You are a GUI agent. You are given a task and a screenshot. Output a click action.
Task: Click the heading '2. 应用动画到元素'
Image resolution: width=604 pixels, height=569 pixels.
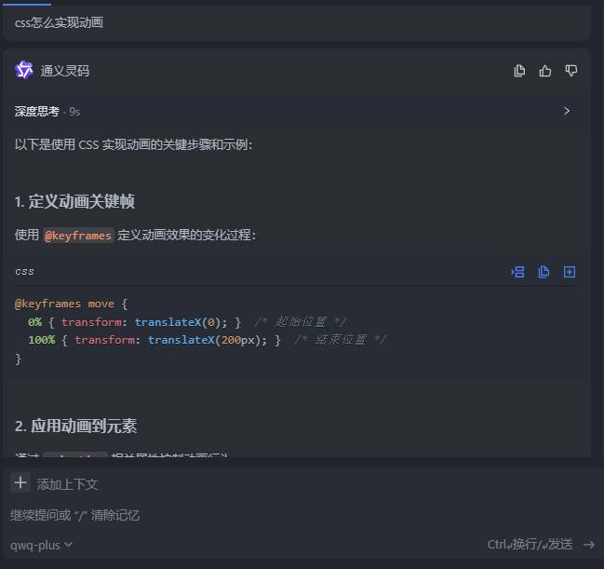[x=76, y=426]
